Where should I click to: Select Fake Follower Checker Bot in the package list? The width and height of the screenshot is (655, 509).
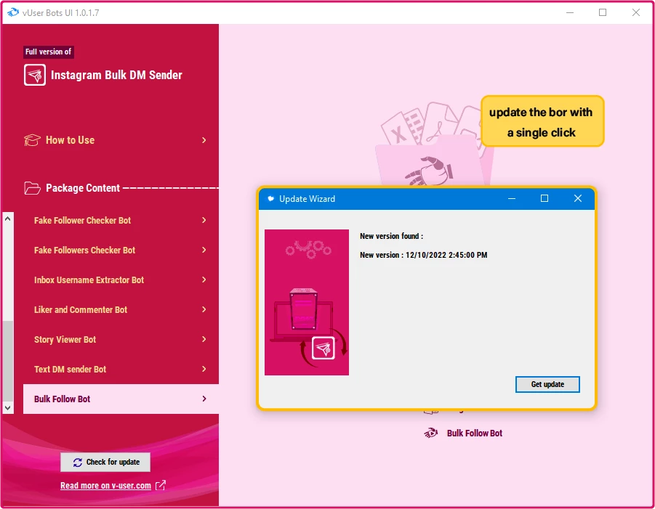pyautogui.click(x=121, y=220)
